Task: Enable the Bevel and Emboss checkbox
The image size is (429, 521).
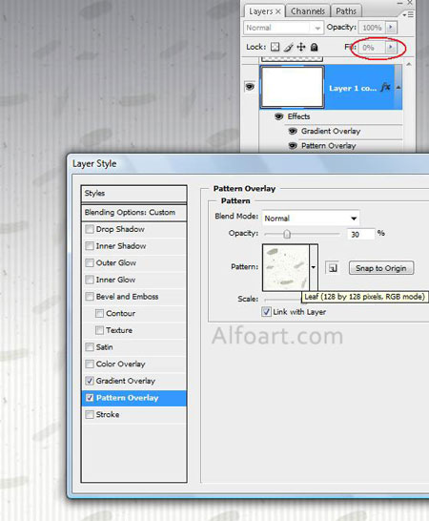Action: tap(90, 297)
